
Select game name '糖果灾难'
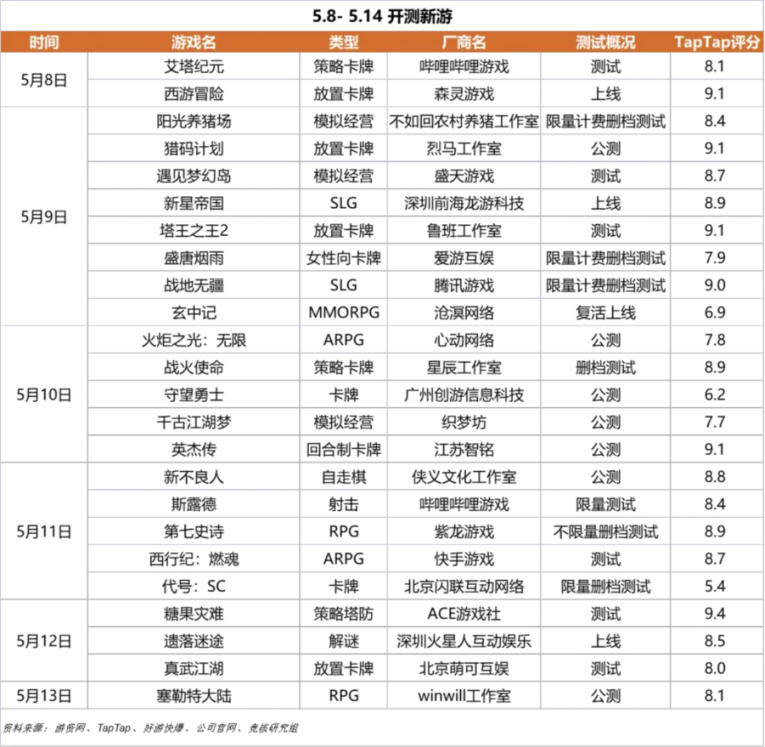pyautogui.click(x=193, y=613)
